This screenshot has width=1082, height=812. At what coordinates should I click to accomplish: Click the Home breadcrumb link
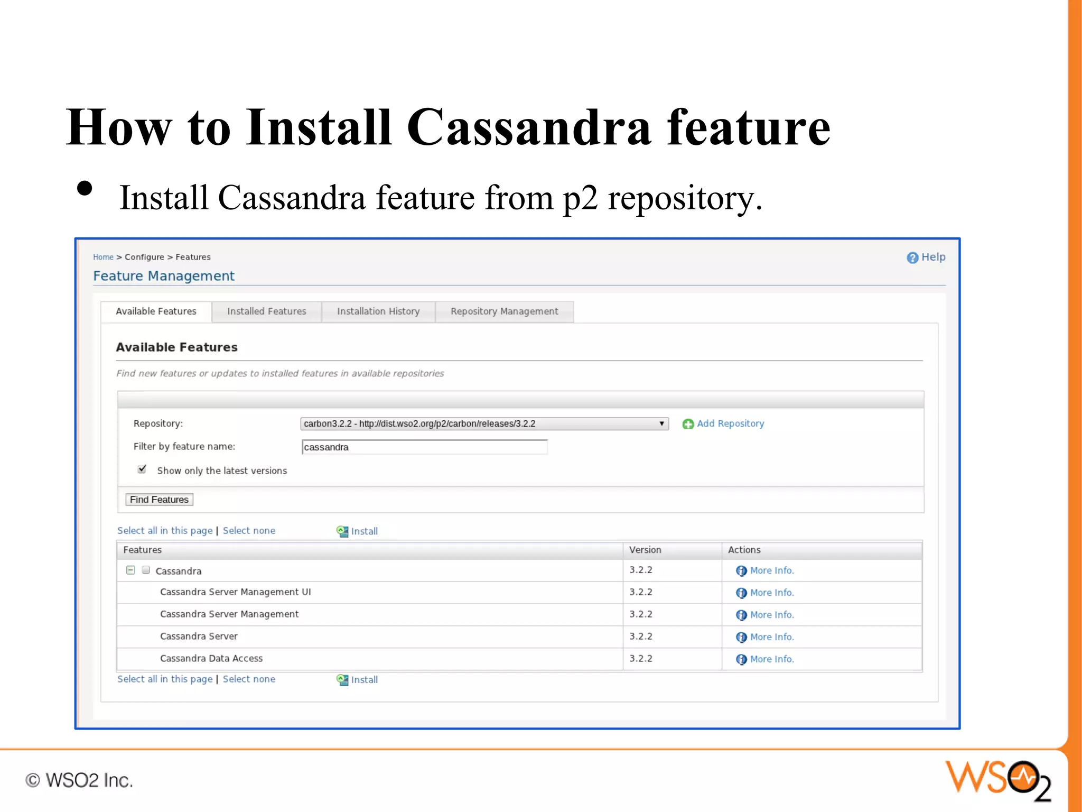(103, 257)
